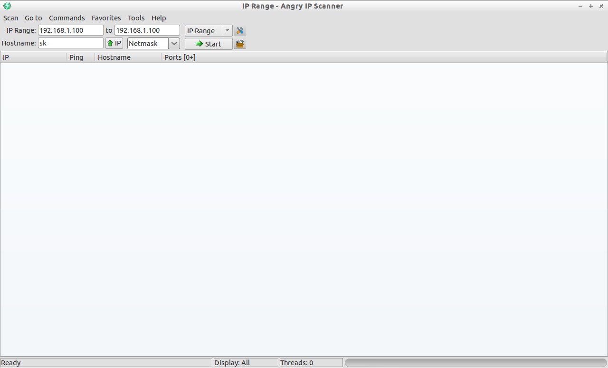Viewport: 608px width, 368px height.
Task: Click the Threads: 0 status entry
Action: [311, 363]
